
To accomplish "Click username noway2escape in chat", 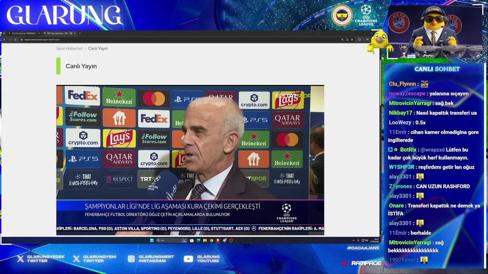I will [x=407, y=94].
